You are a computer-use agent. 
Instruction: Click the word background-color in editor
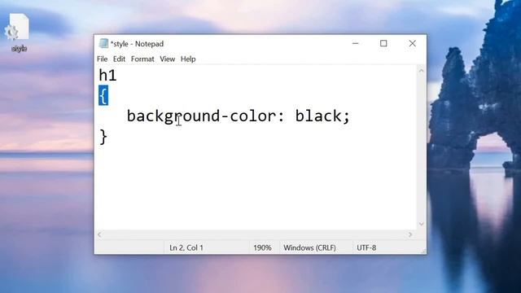(201, 116)
